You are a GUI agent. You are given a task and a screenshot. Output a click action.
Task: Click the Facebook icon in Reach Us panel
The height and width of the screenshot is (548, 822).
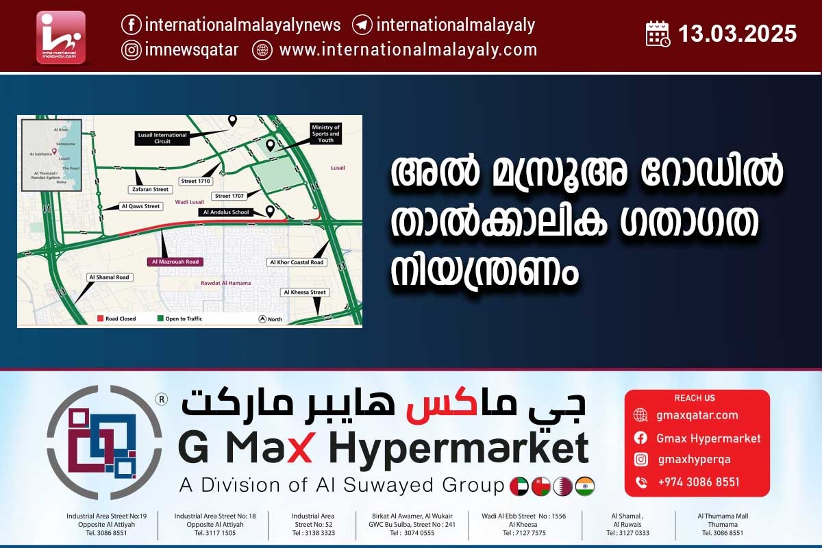(x=640, y=438)
